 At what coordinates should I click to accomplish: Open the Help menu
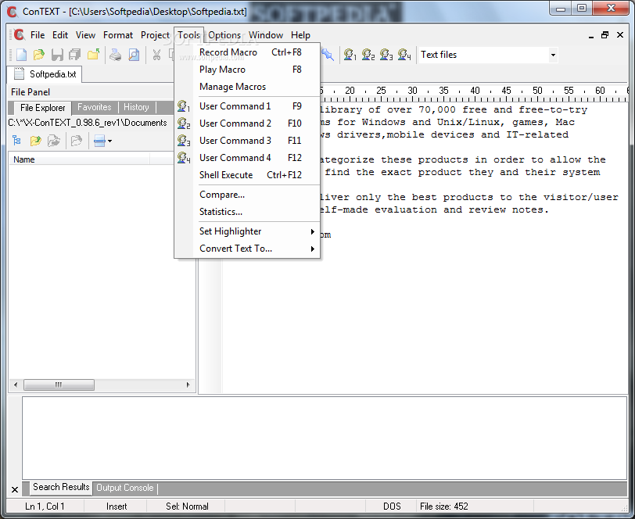tap(300, 35)
